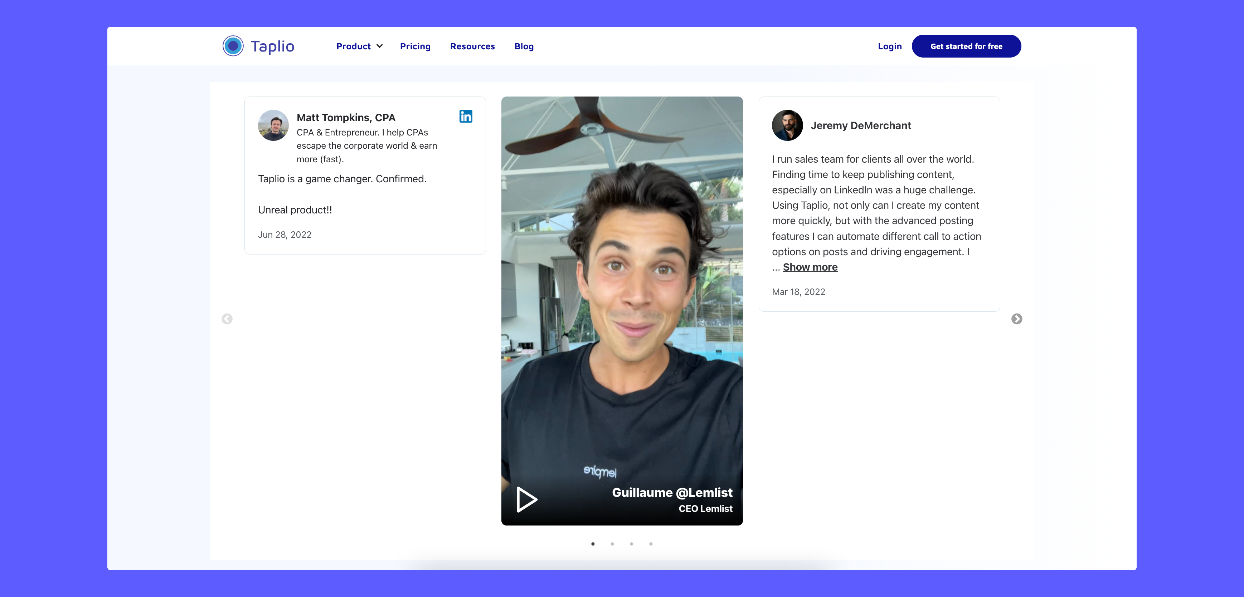Viewport: 1244px width, 597px height.
Task: Click the Taplio logo icon
Action: click(233, 46)
